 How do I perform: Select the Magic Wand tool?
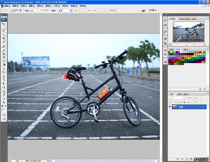click(x=4, y=35)
